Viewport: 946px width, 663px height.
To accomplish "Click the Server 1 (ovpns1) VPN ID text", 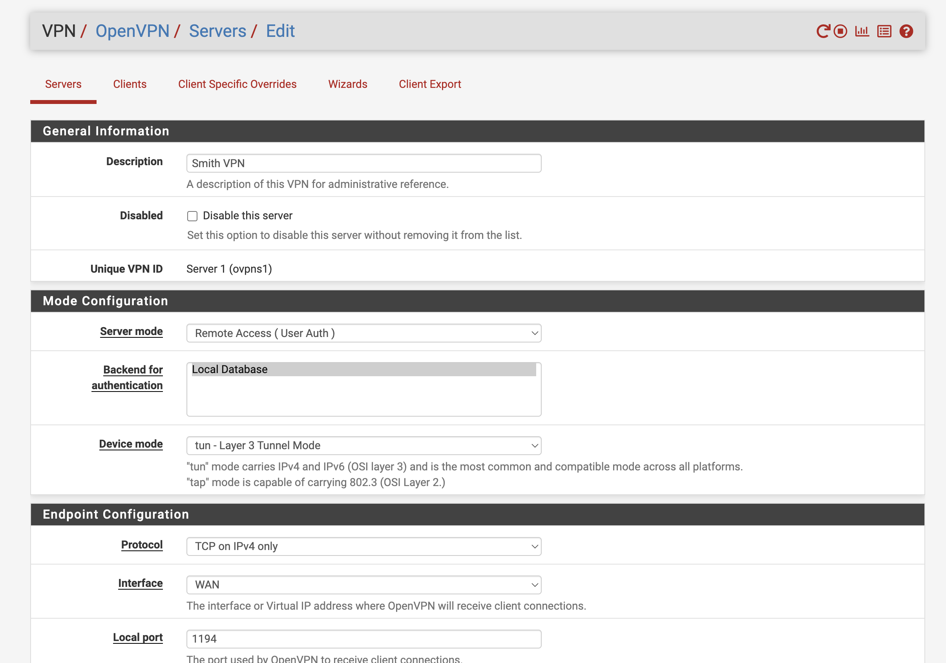I will click(229, 269).
